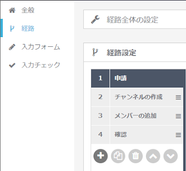The image size is (186, 171).
Task: Click the branch icon beside 経路 in sidebar
Action: (12, 29)
